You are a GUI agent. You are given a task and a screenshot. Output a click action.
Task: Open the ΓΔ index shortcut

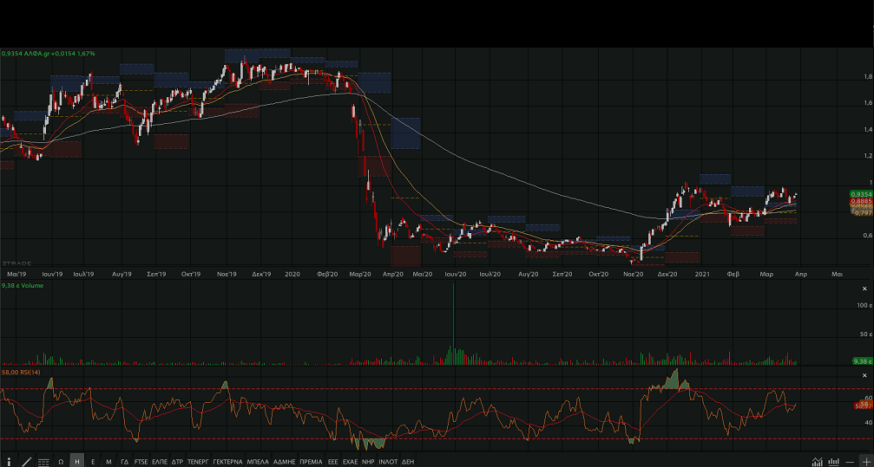click(124, 462)
